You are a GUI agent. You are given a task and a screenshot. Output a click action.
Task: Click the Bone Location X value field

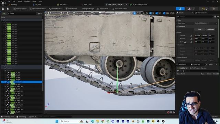(x=198, y=35)
